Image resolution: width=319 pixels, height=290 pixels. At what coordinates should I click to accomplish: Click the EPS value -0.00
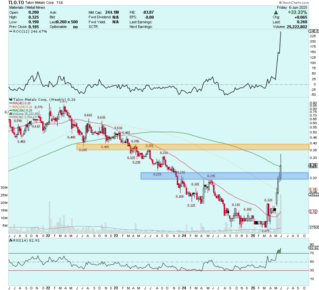point(149,17)
